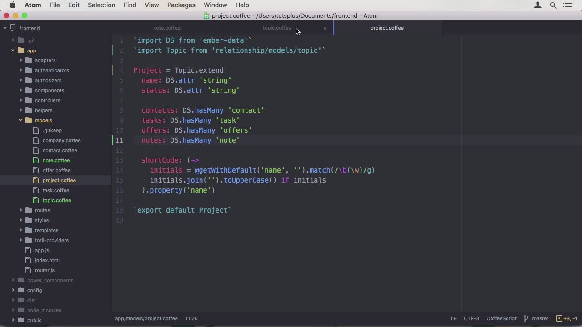Screen dimensions: 582x327
Task: Expand the components folder
Action: point(20,90)
